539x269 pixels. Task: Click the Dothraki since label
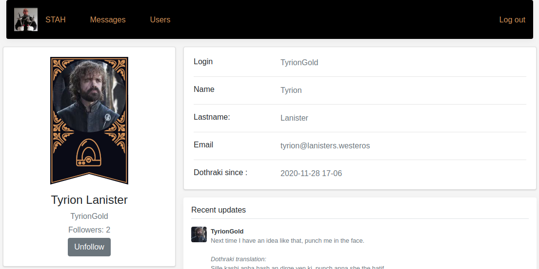[x=220, y=172]
